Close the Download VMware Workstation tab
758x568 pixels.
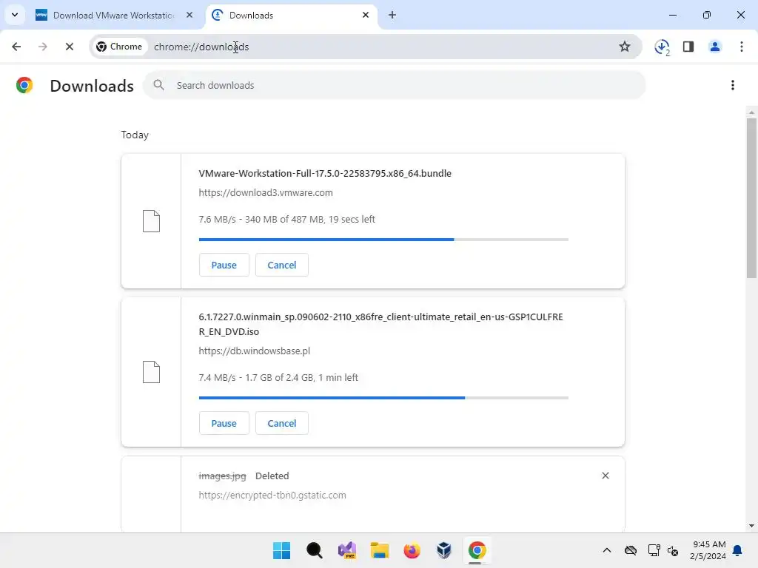[189, 16]
